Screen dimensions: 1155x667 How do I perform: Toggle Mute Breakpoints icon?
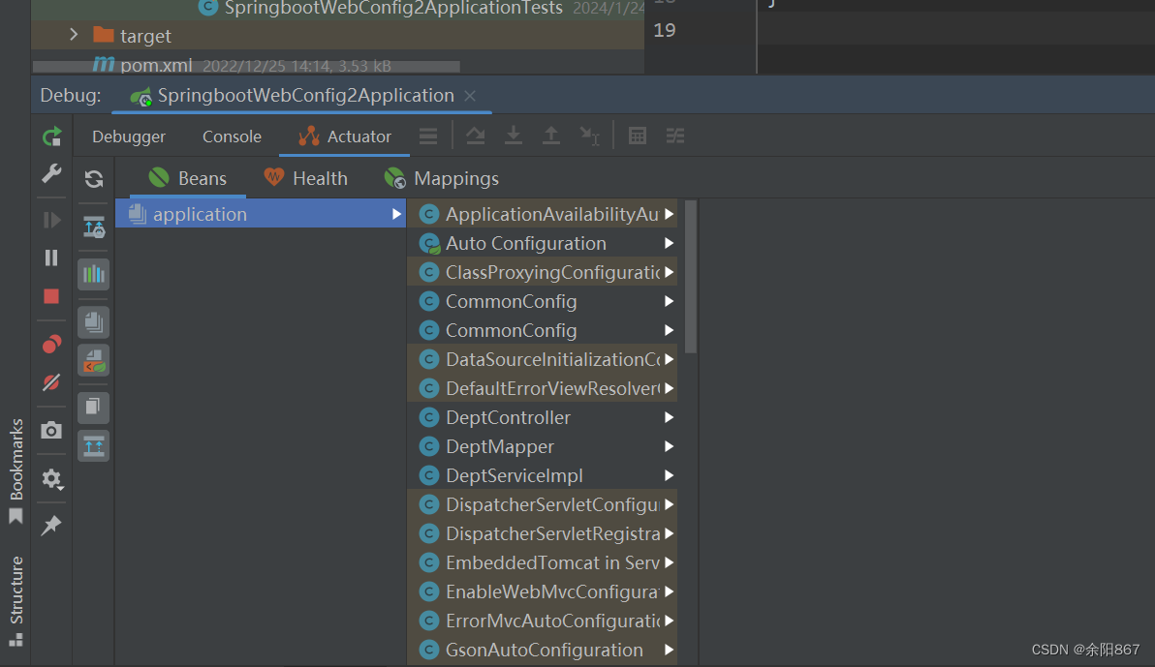[x=51, y=382]
